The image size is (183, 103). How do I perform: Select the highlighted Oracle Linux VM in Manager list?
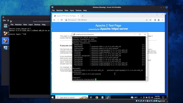[5, 41]
